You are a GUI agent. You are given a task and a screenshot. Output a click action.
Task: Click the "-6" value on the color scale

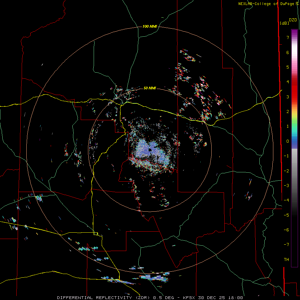286,230
